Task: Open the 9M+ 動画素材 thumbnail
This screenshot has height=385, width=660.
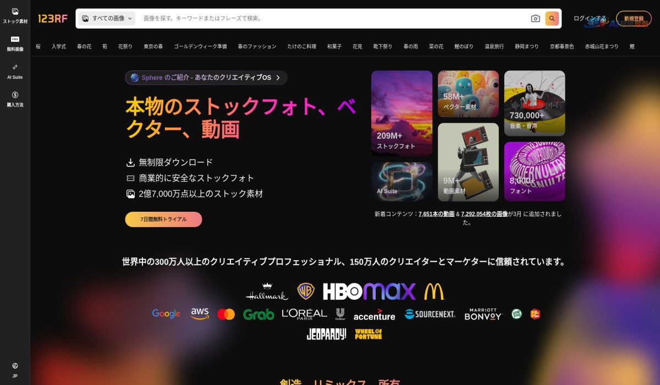Action: point(468,162)
